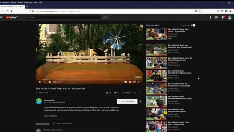Open the account avatar menu
The width and height of the screenshot is (234, 132).
(x=230, y=17)
